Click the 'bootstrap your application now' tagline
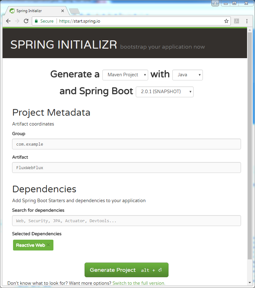Screen dimensions: 255x288 [x=162, y=47]
